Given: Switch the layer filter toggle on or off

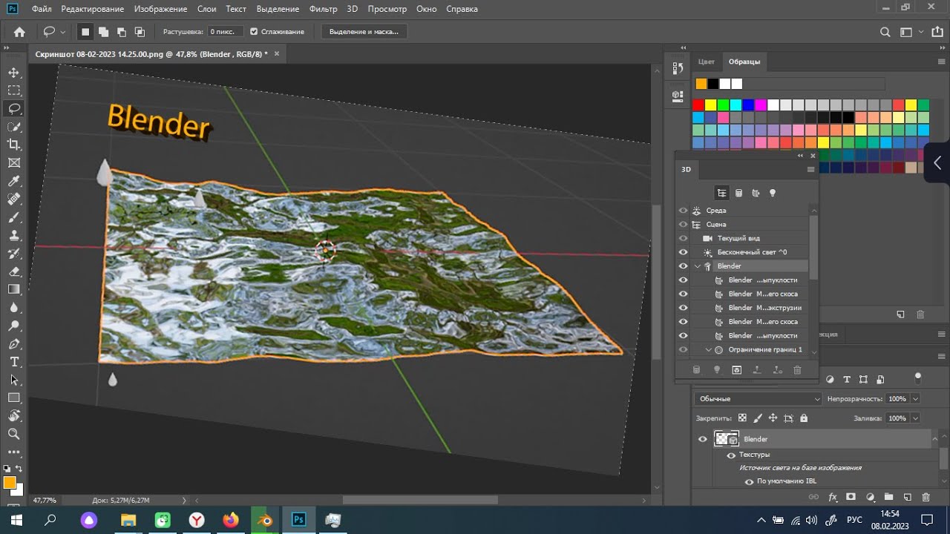Looking at the screenshot, I should click(918, 378).
